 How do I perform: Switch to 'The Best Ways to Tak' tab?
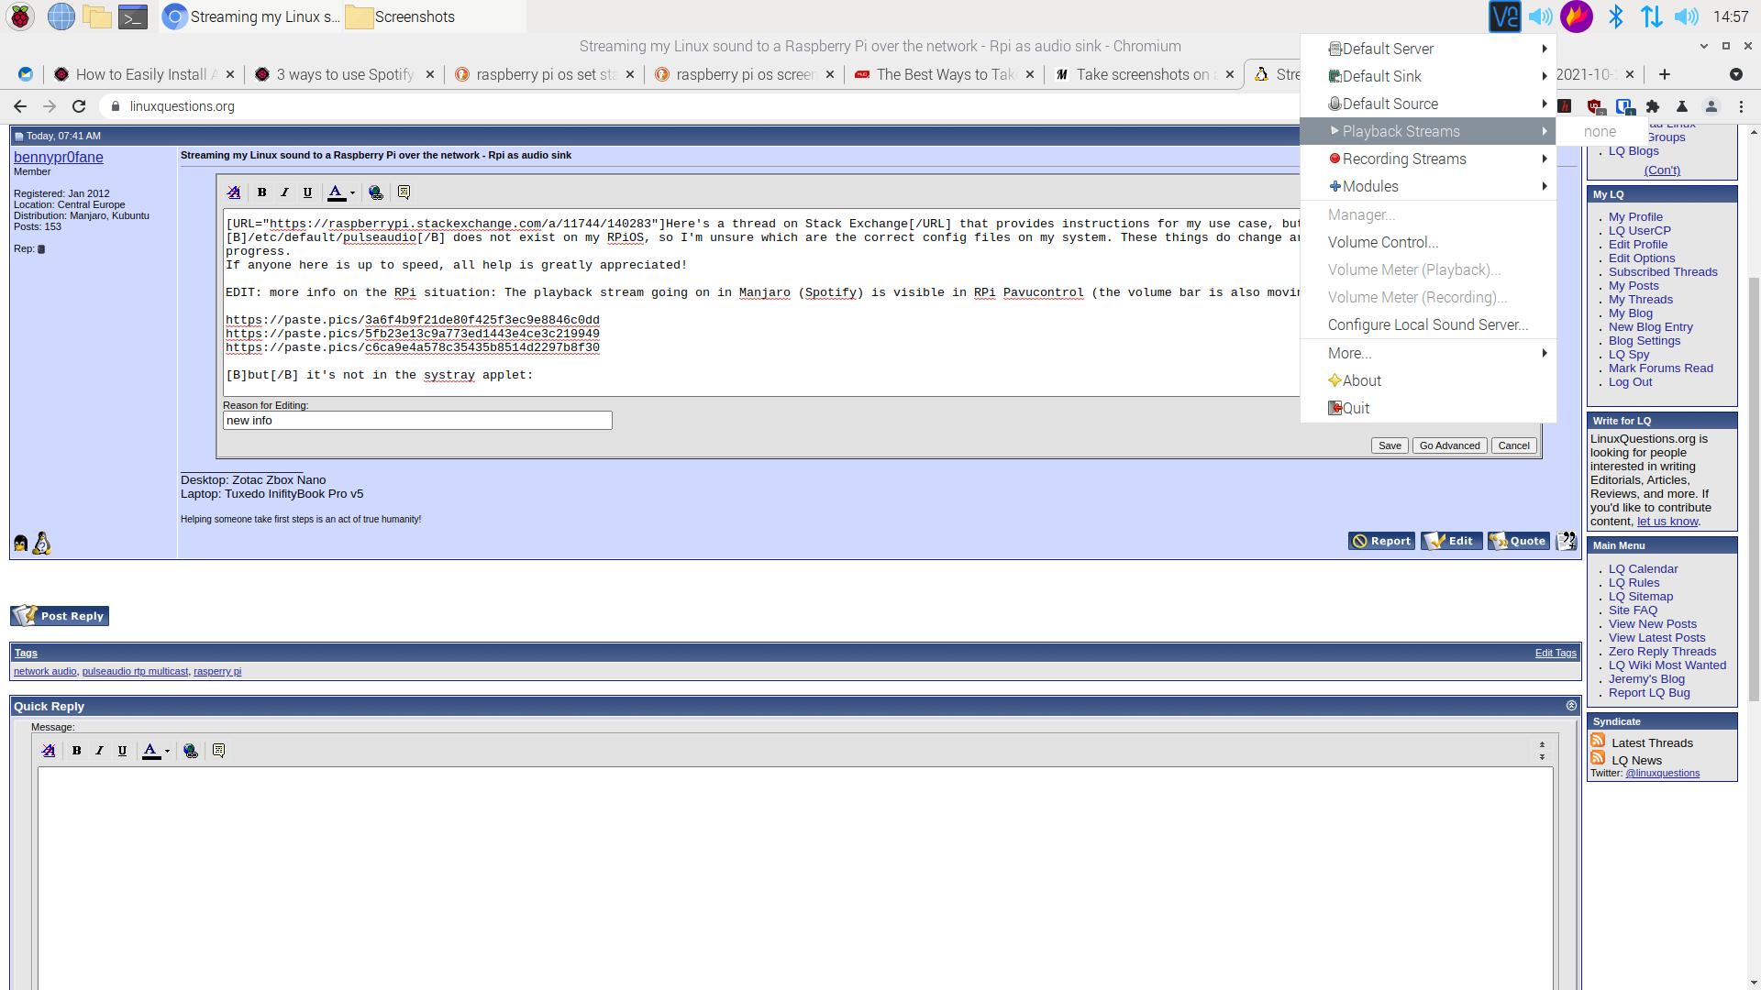(x=943, y=74)
